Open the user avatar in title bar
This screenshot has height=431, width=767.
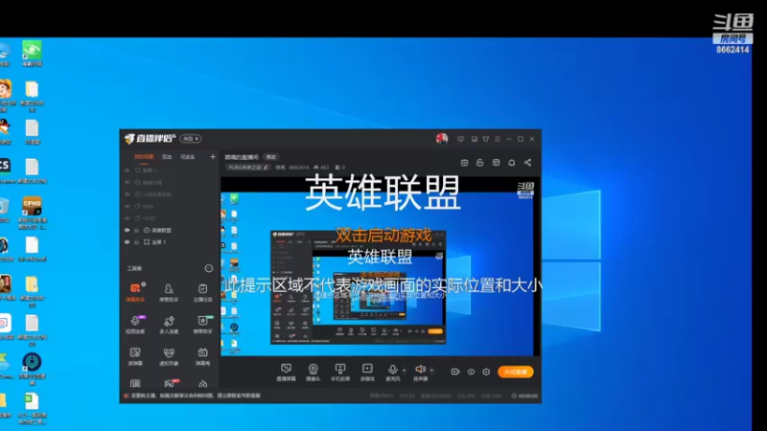442,139
